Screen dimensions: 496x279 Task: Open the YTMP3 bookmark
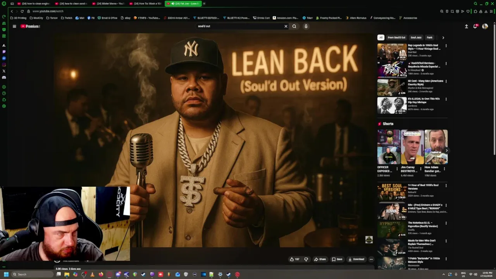(x=147, y=18)
